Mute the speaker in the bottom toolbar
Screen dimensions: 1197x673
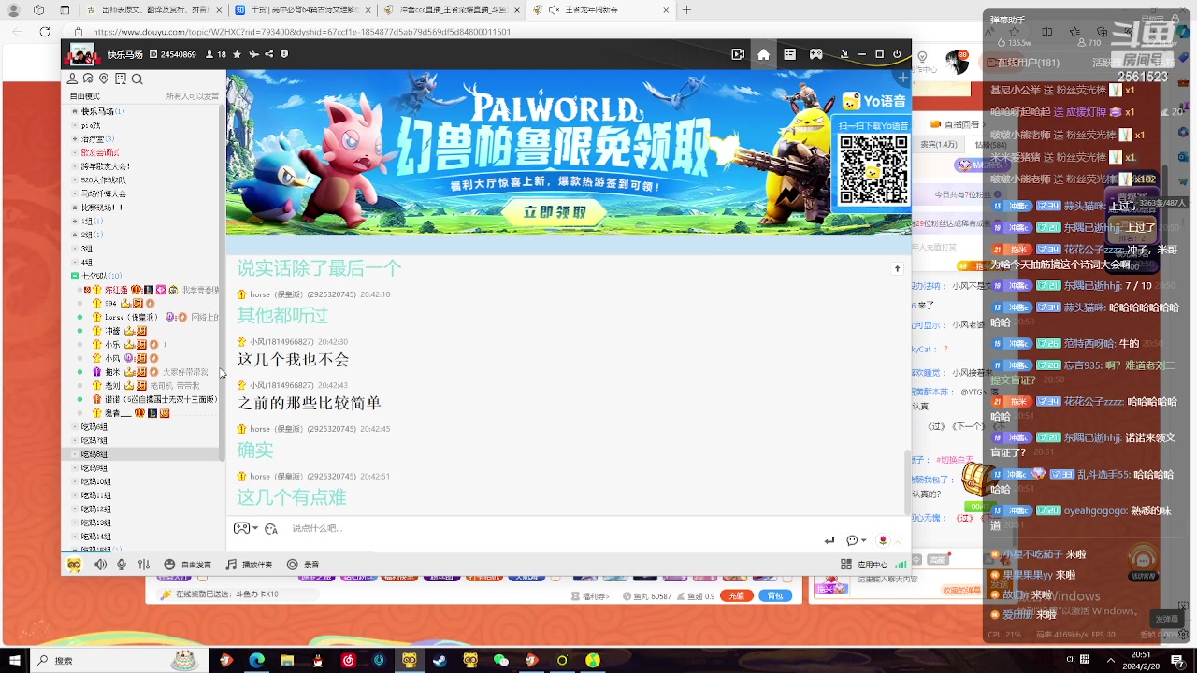(x=100, y=565)
